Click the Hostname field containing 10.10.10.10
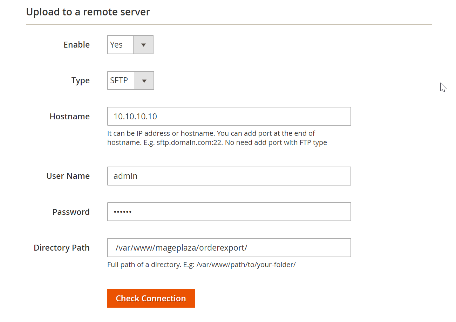Screen dimensions: 456x322 229,116
